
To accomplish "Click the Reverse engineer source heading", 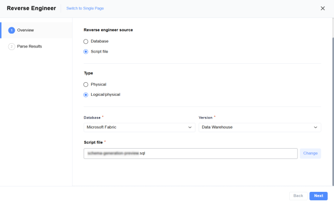I will 108,30.
